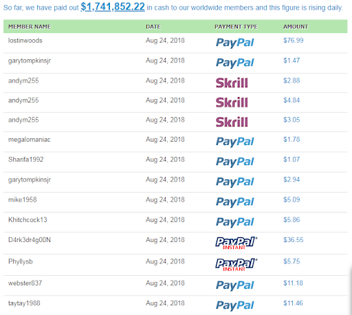Click the PayPal logo in webster837 row
The height and width of the screenshot is (315, 352).
pos(235,285)
